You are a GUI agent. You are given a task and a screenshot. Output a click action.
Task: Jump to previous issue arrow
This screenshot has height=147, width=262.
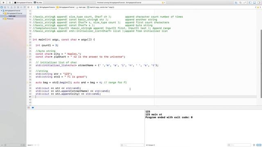(255, 7)
